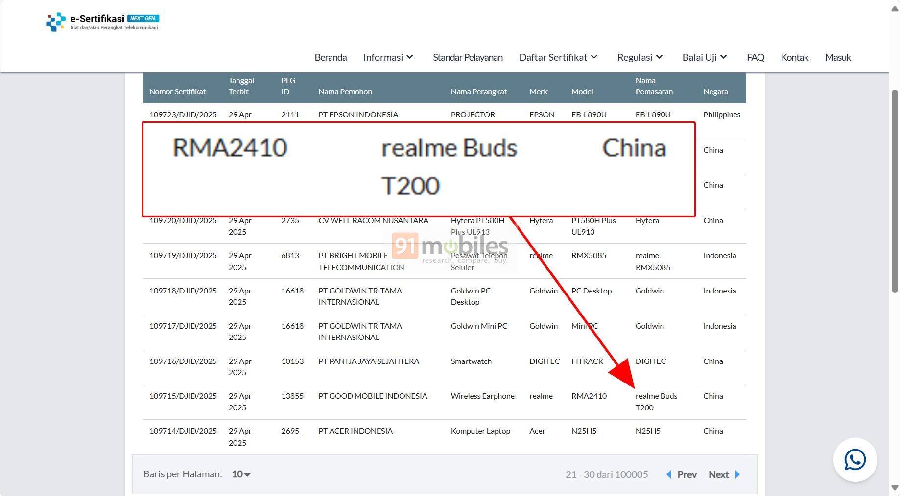This screenshot has width=900, height=496.
Task: Click the scrollbar up arrow
Action: [895, 9]
